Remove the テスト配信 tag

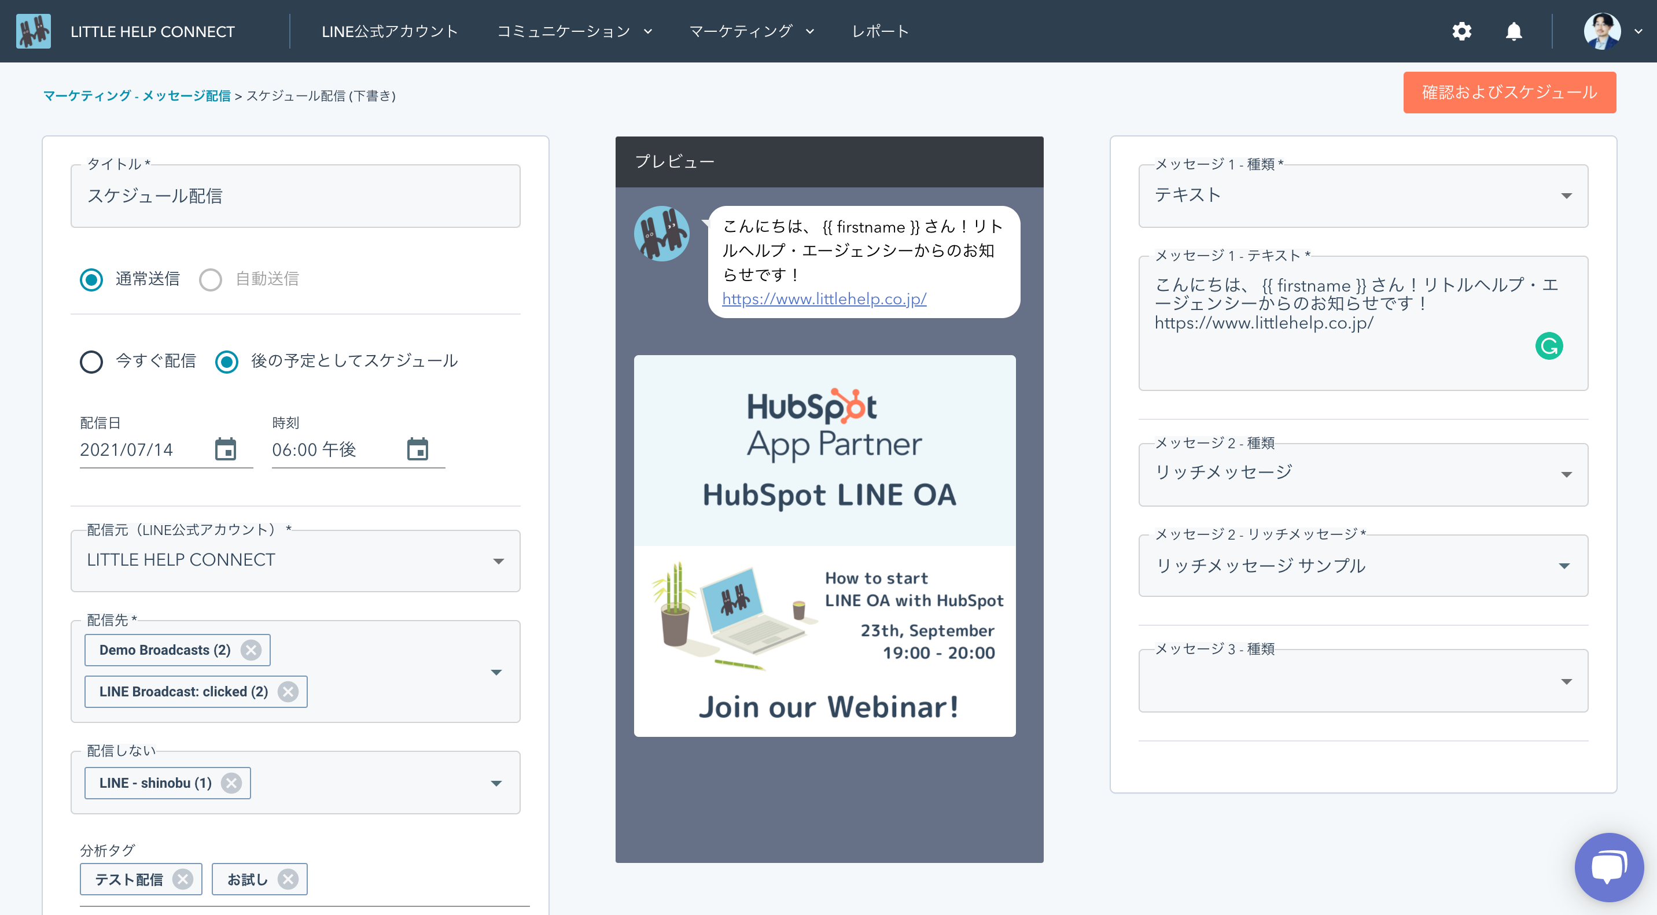point(183,880)
